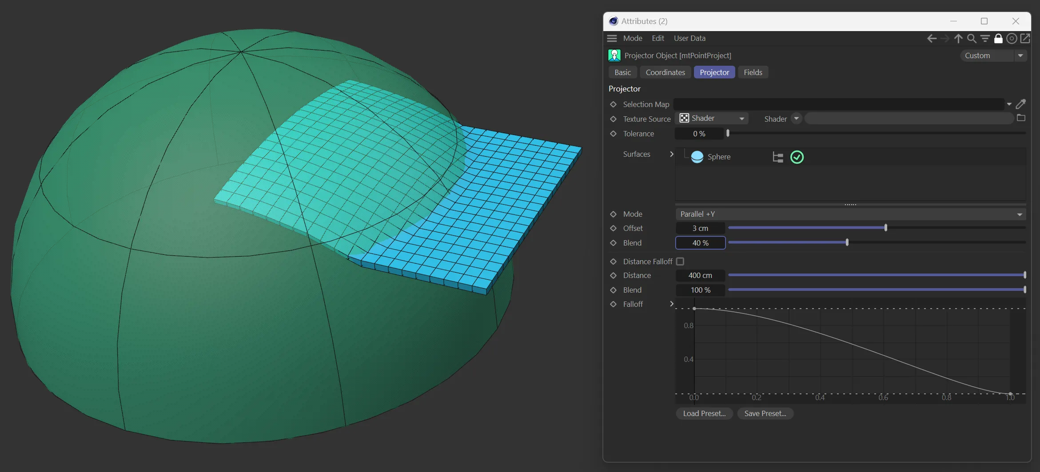Toggle Tolerance keyframe diamond
This screenshot has width=1040, height=472.
[614, 134]
